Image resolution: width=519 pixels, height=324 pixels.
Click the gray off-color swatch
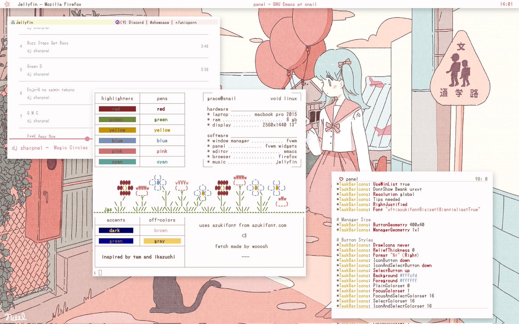click(x=162, y=241)
